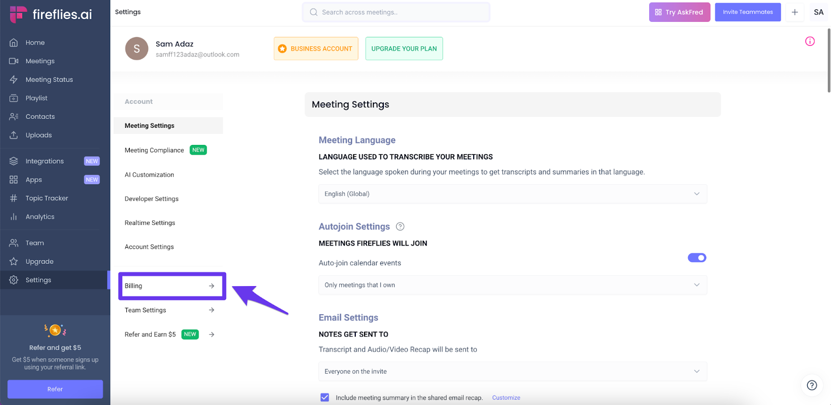Expand the 'Everyone on the invite' dropdown
Screen dimensions: 831x405
[x=513, y=372]
